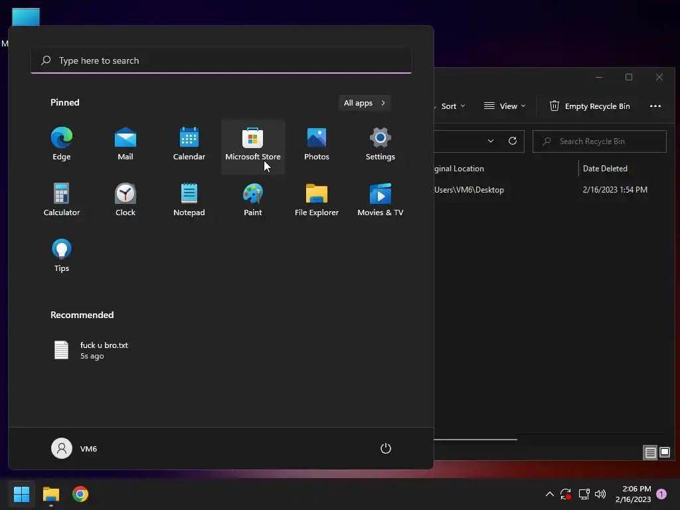Click Empty Recycle Bin button
680x510 pixels.
[x=590, y=106]
